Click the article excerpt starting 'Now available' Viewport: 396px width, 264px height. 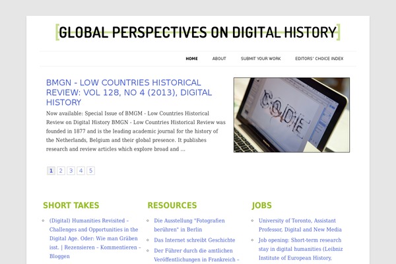135,131
